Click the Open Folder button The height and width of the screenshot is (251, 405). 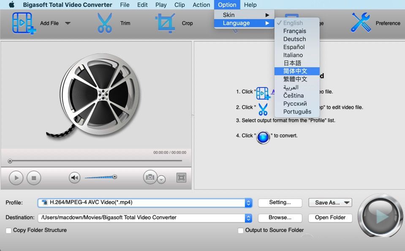pyautogui.click(x=330, y=218)
